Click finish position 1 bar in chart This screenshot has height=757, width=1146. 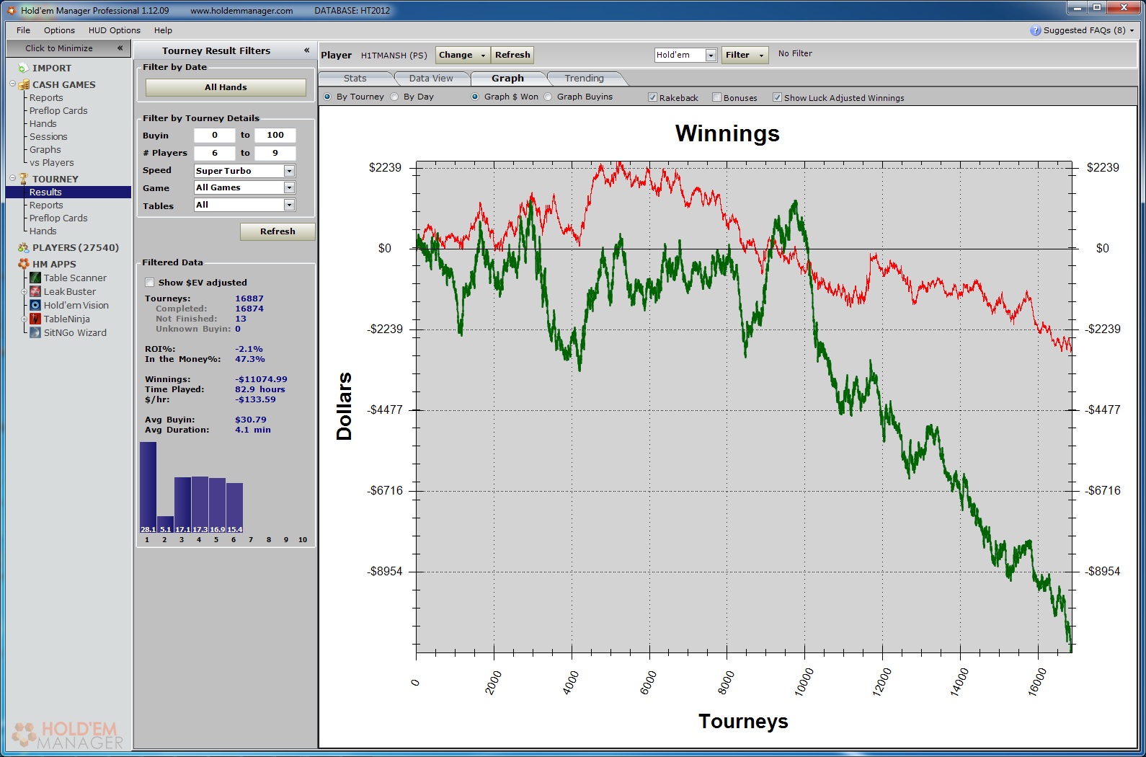[148, 487]
